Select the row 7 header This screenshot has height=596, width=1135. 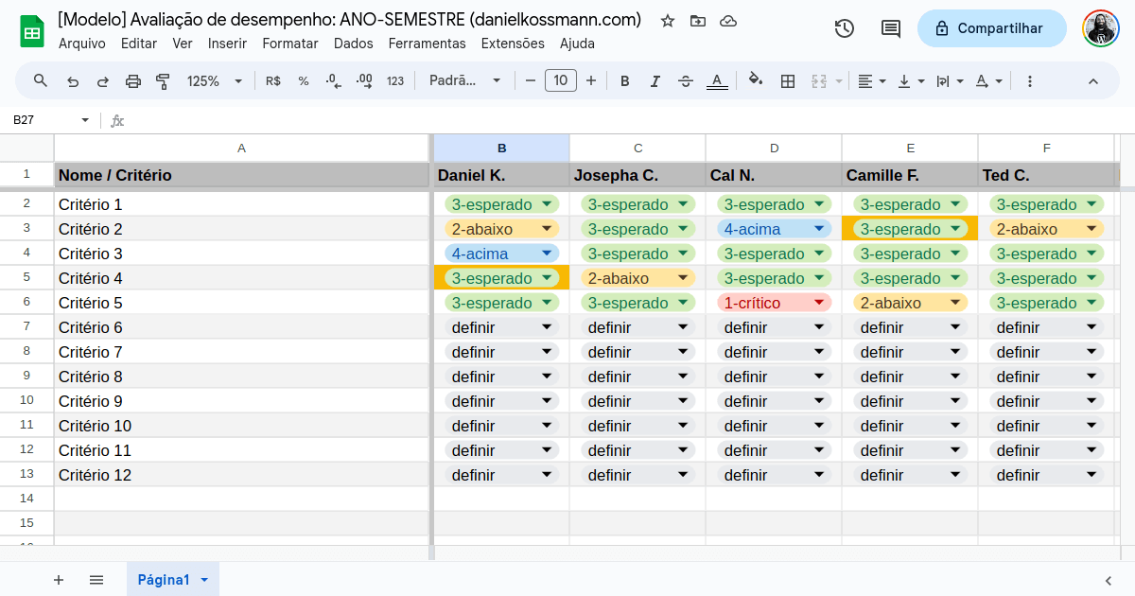26,326
